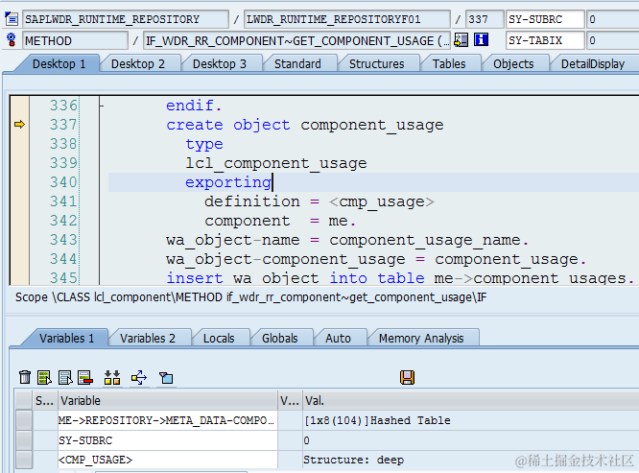Select the Tables tab
Image resolution: width=639 pixels, height=473 pixels.
[449, 64]
